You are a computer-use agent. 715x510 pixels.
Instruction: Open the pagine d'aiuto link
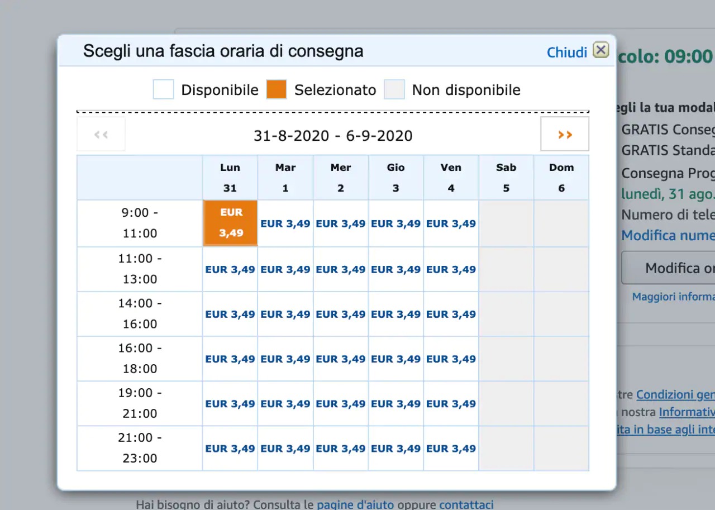point(355,505)
